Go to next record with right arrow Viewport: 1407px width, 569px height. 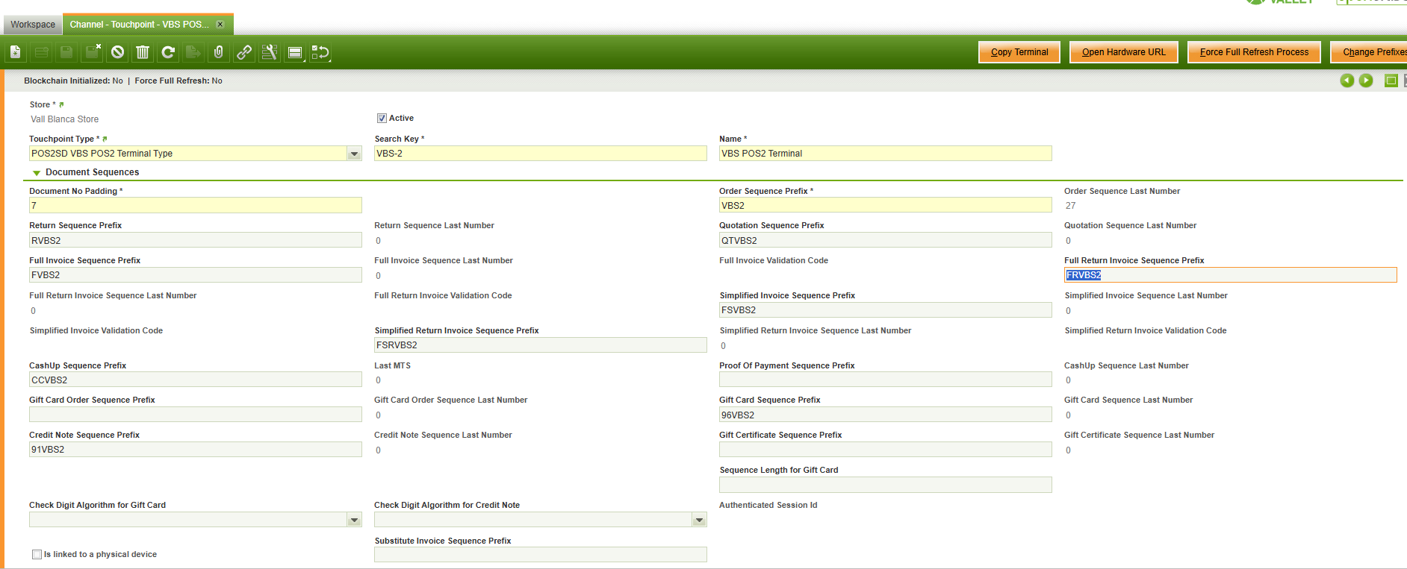click(x=1366, y=81)
